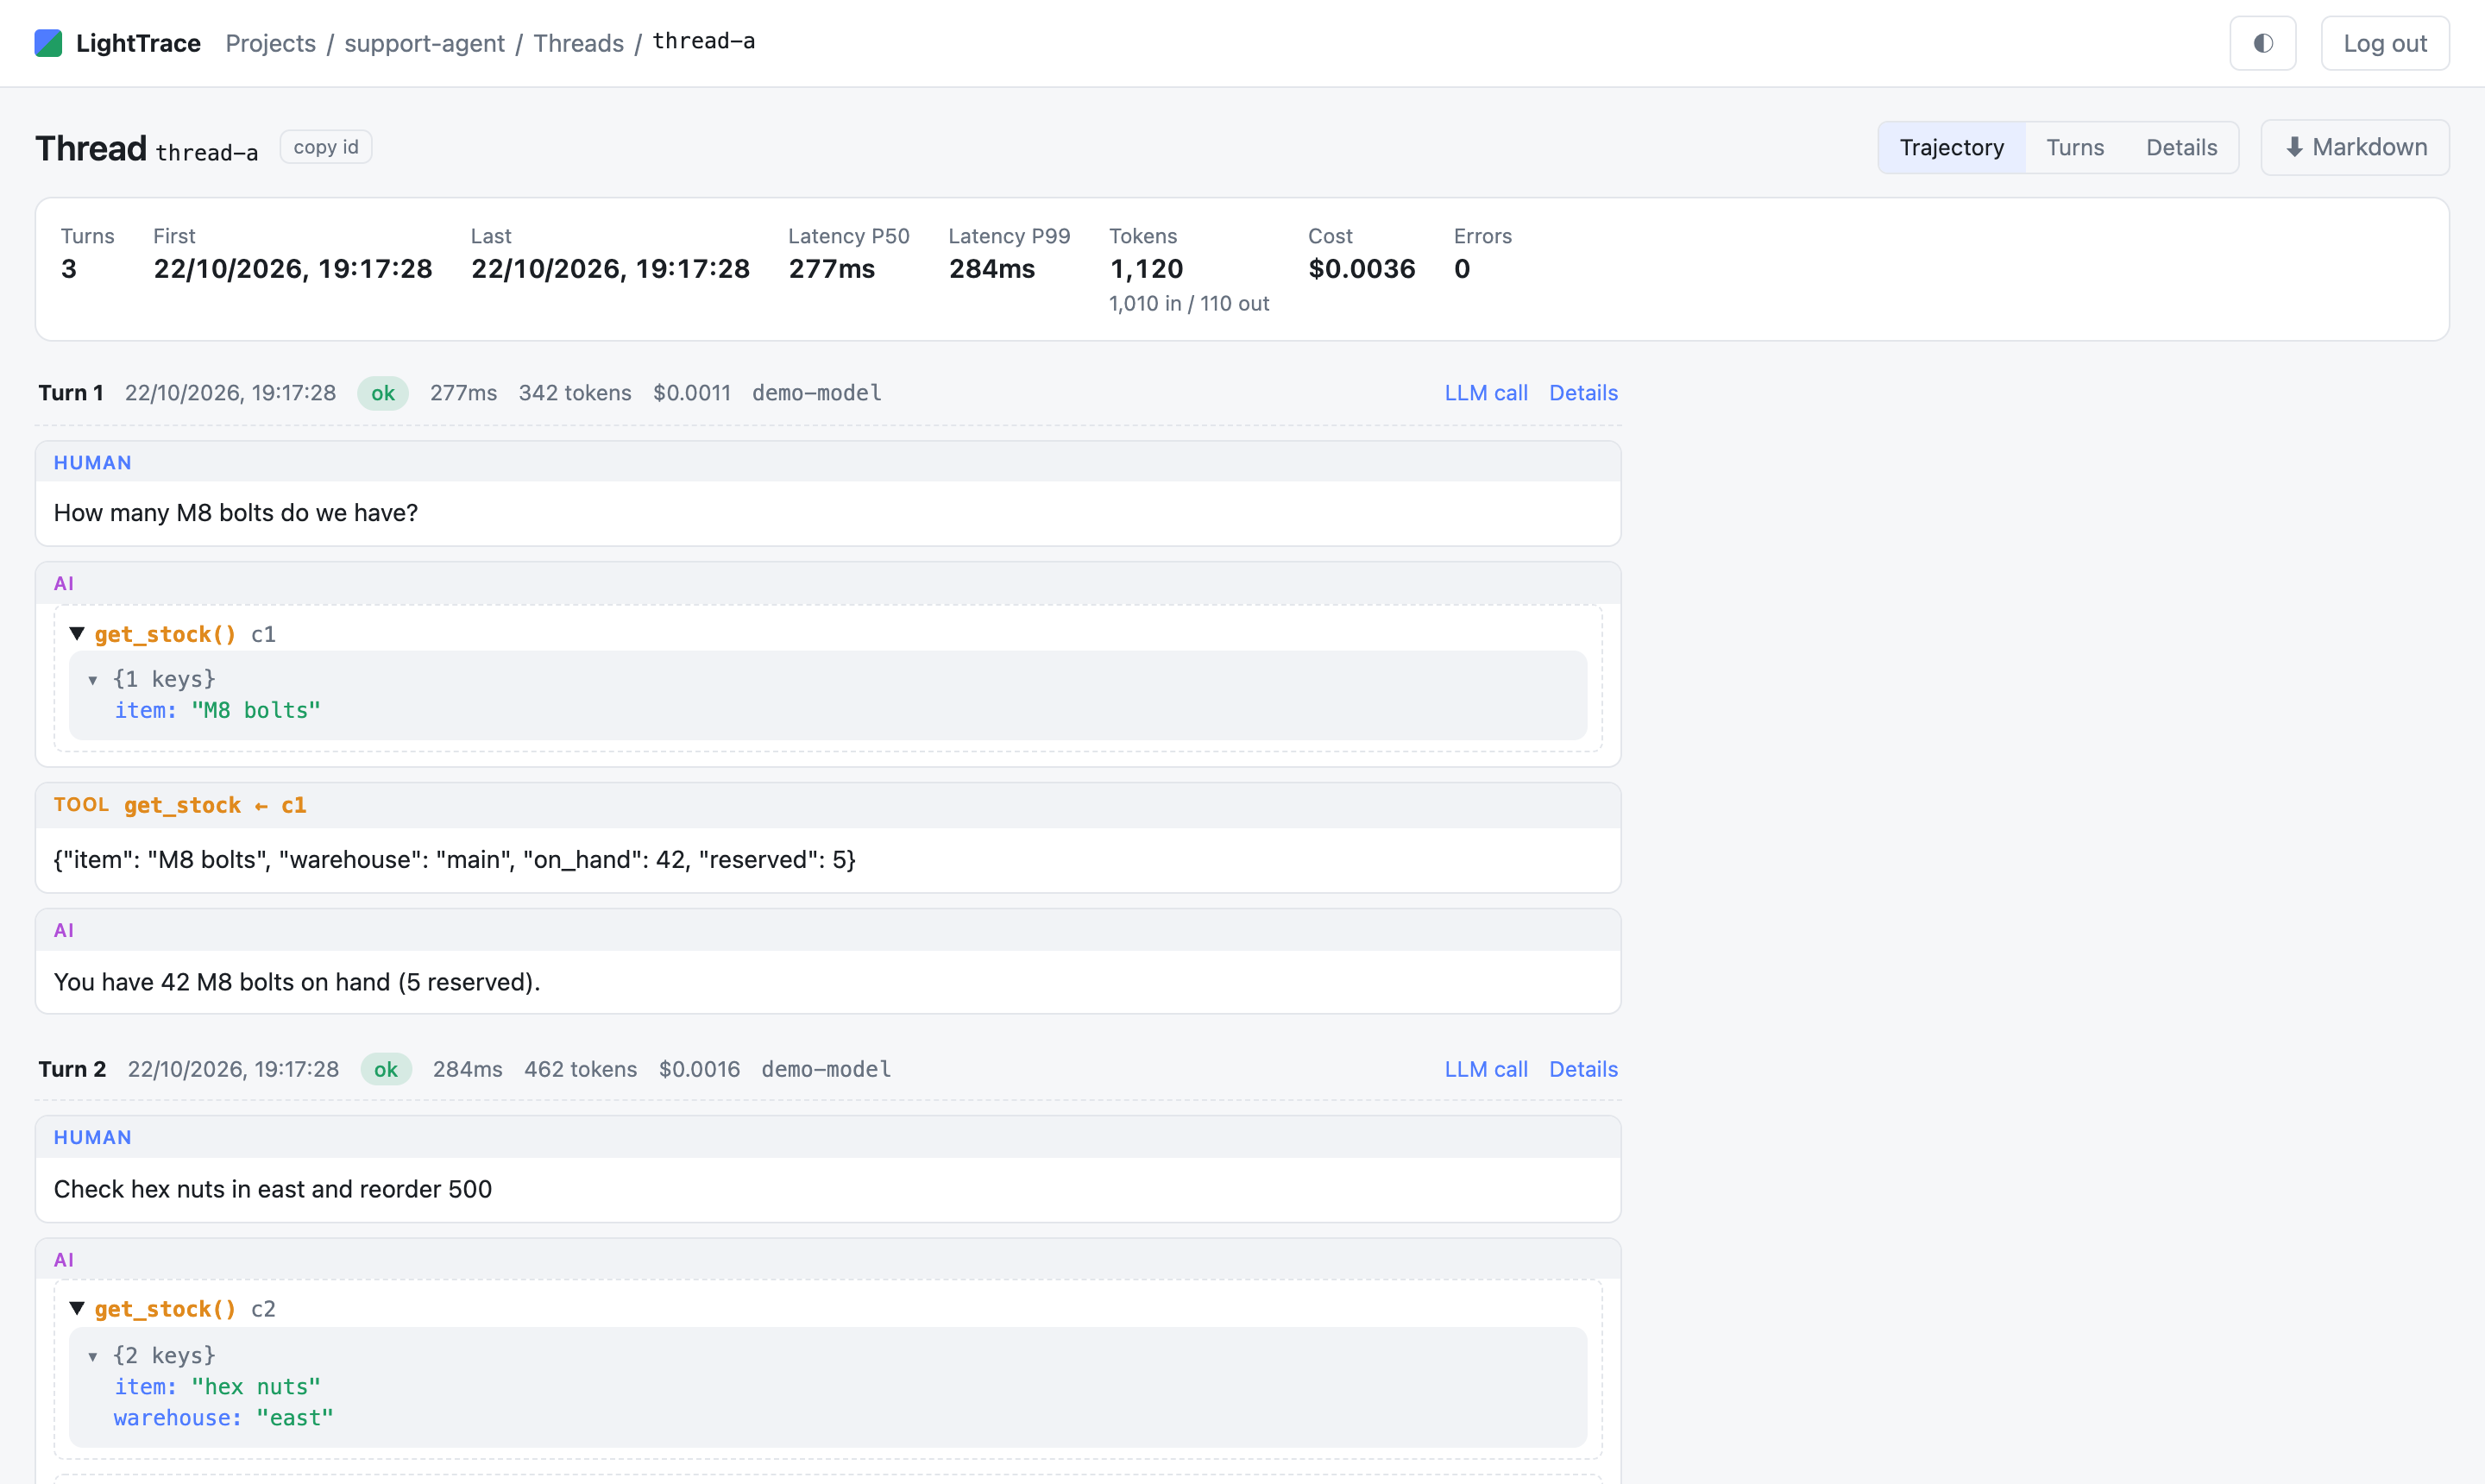The image size is (2485, 1484).
Task: Click the Cost value $0.0036
Action: click(1361, 269)
